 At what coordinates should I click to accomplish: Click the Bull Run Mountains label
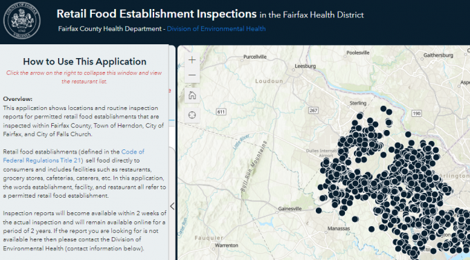253,167
